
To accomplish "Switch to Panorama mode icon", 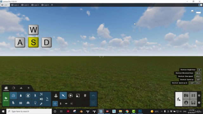I will [x=186, y=103].
